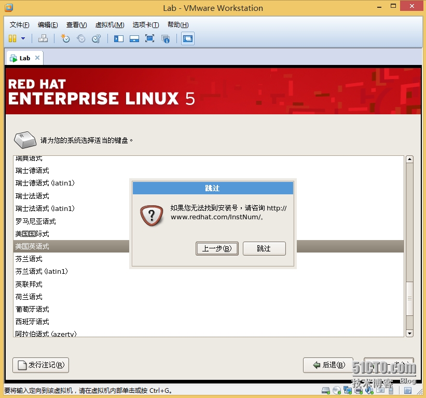Toggle the thumbnail bar icon

[x=134, y=38]
